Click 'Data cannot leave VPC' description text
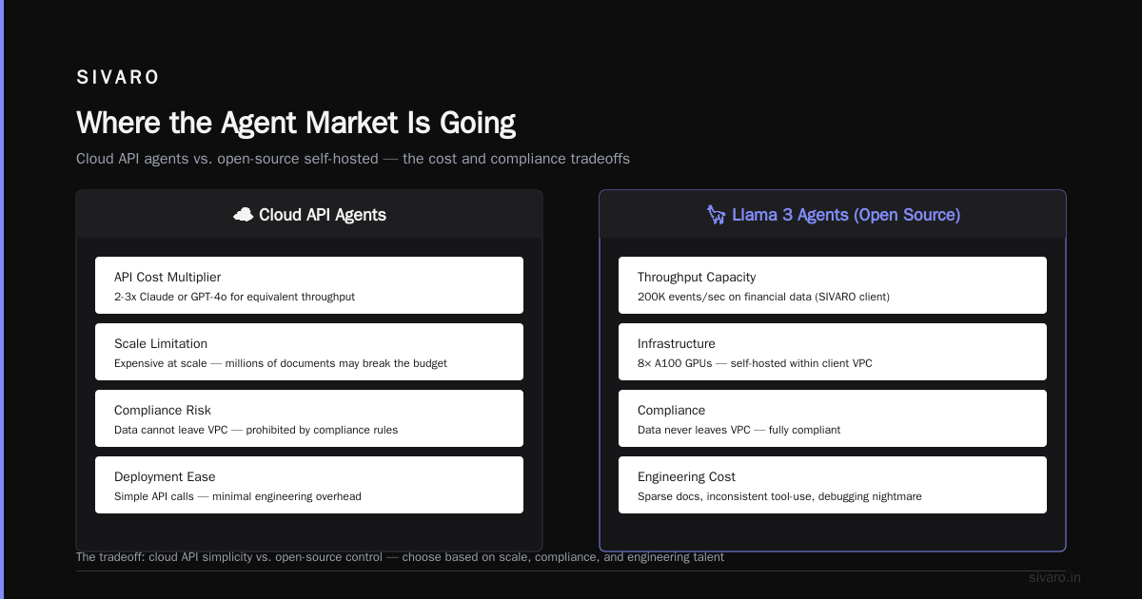Image resolution: width=1142 pixels, height=599 pixels. click(256, 430)
